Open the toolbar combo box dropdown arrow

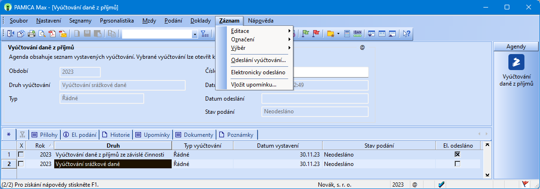[x=194, y=34]
